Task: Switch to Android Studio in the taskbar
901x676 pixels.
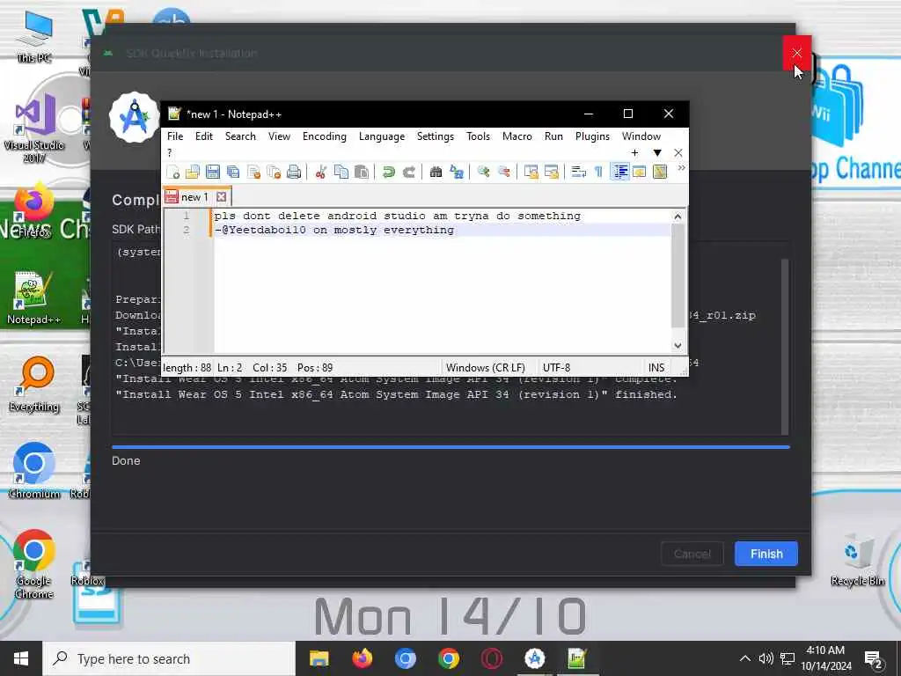Action: [x=535, y=658]
